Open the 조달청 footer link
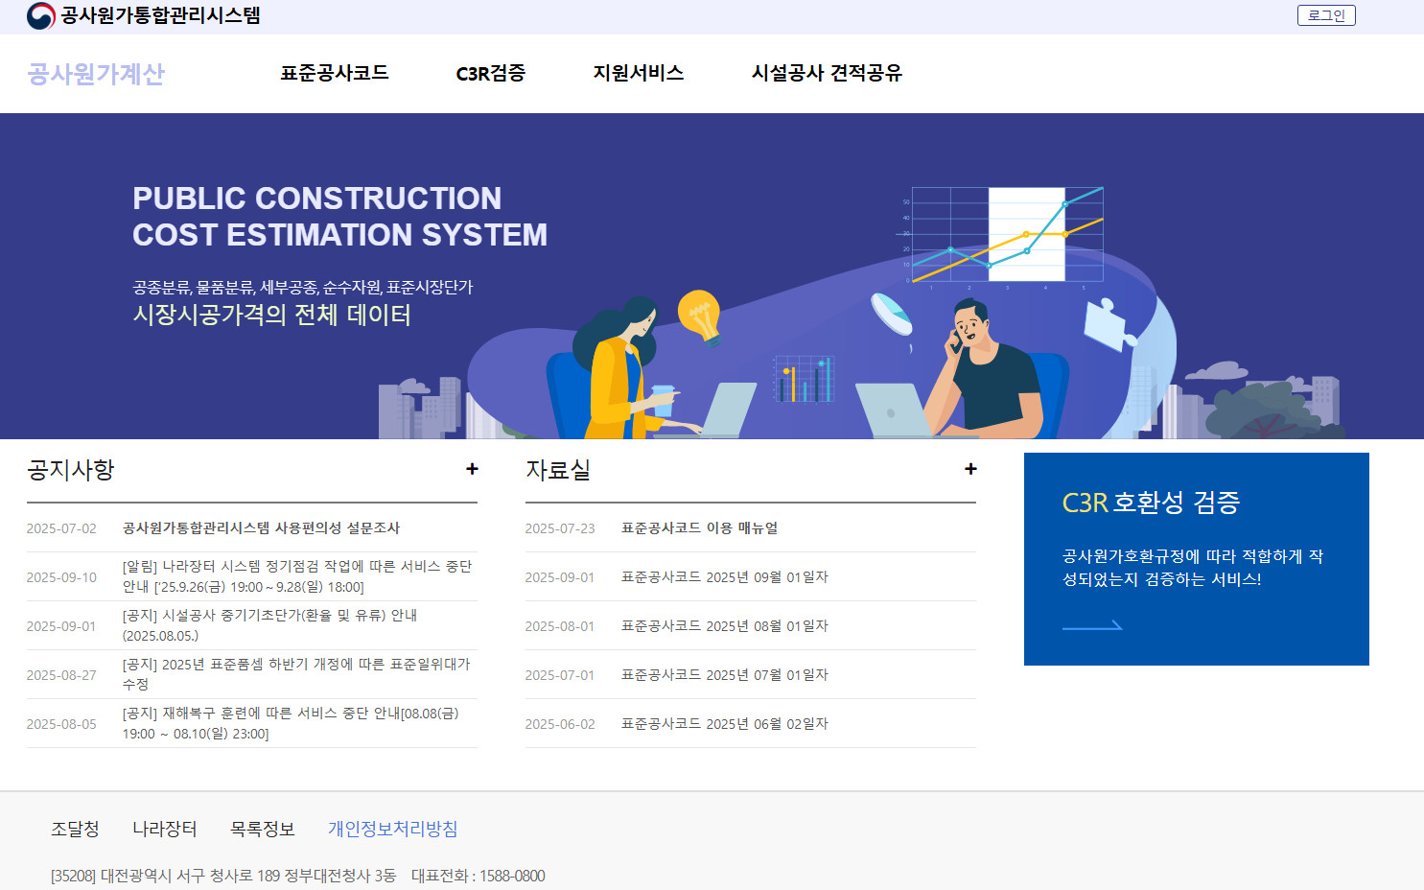 click(x=75, y=828)
